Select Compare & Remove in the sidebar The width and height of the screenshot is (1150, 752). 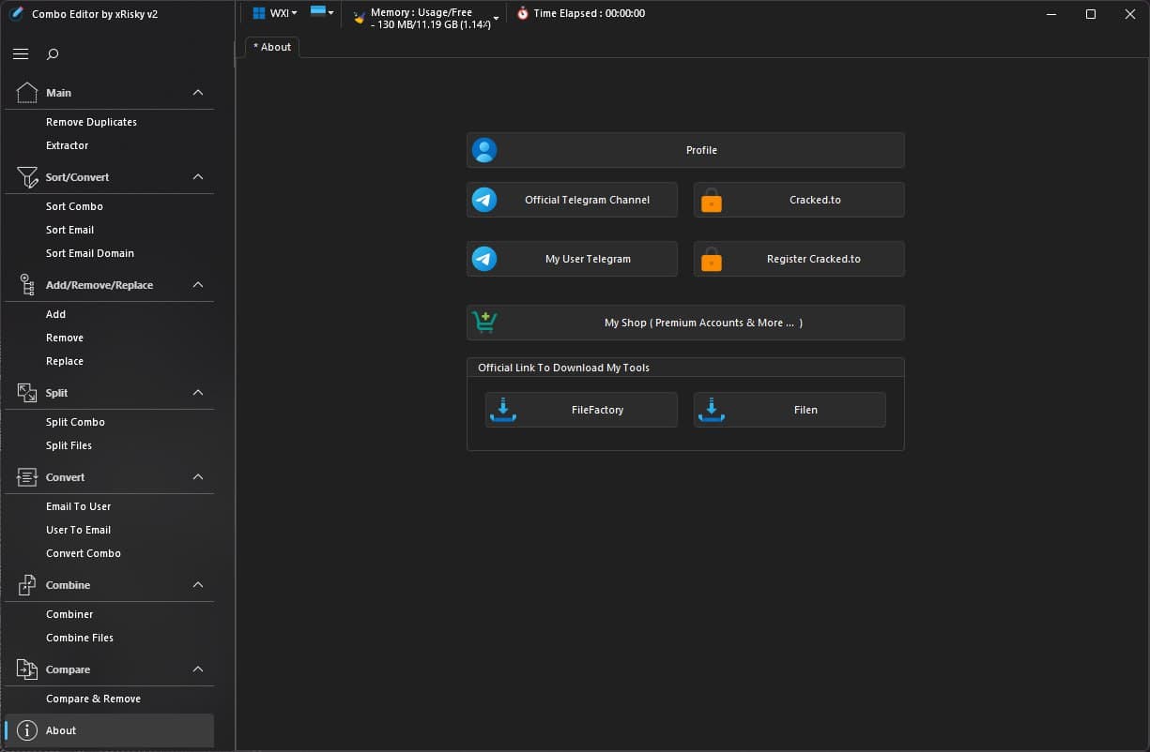[x=94, y=698]
